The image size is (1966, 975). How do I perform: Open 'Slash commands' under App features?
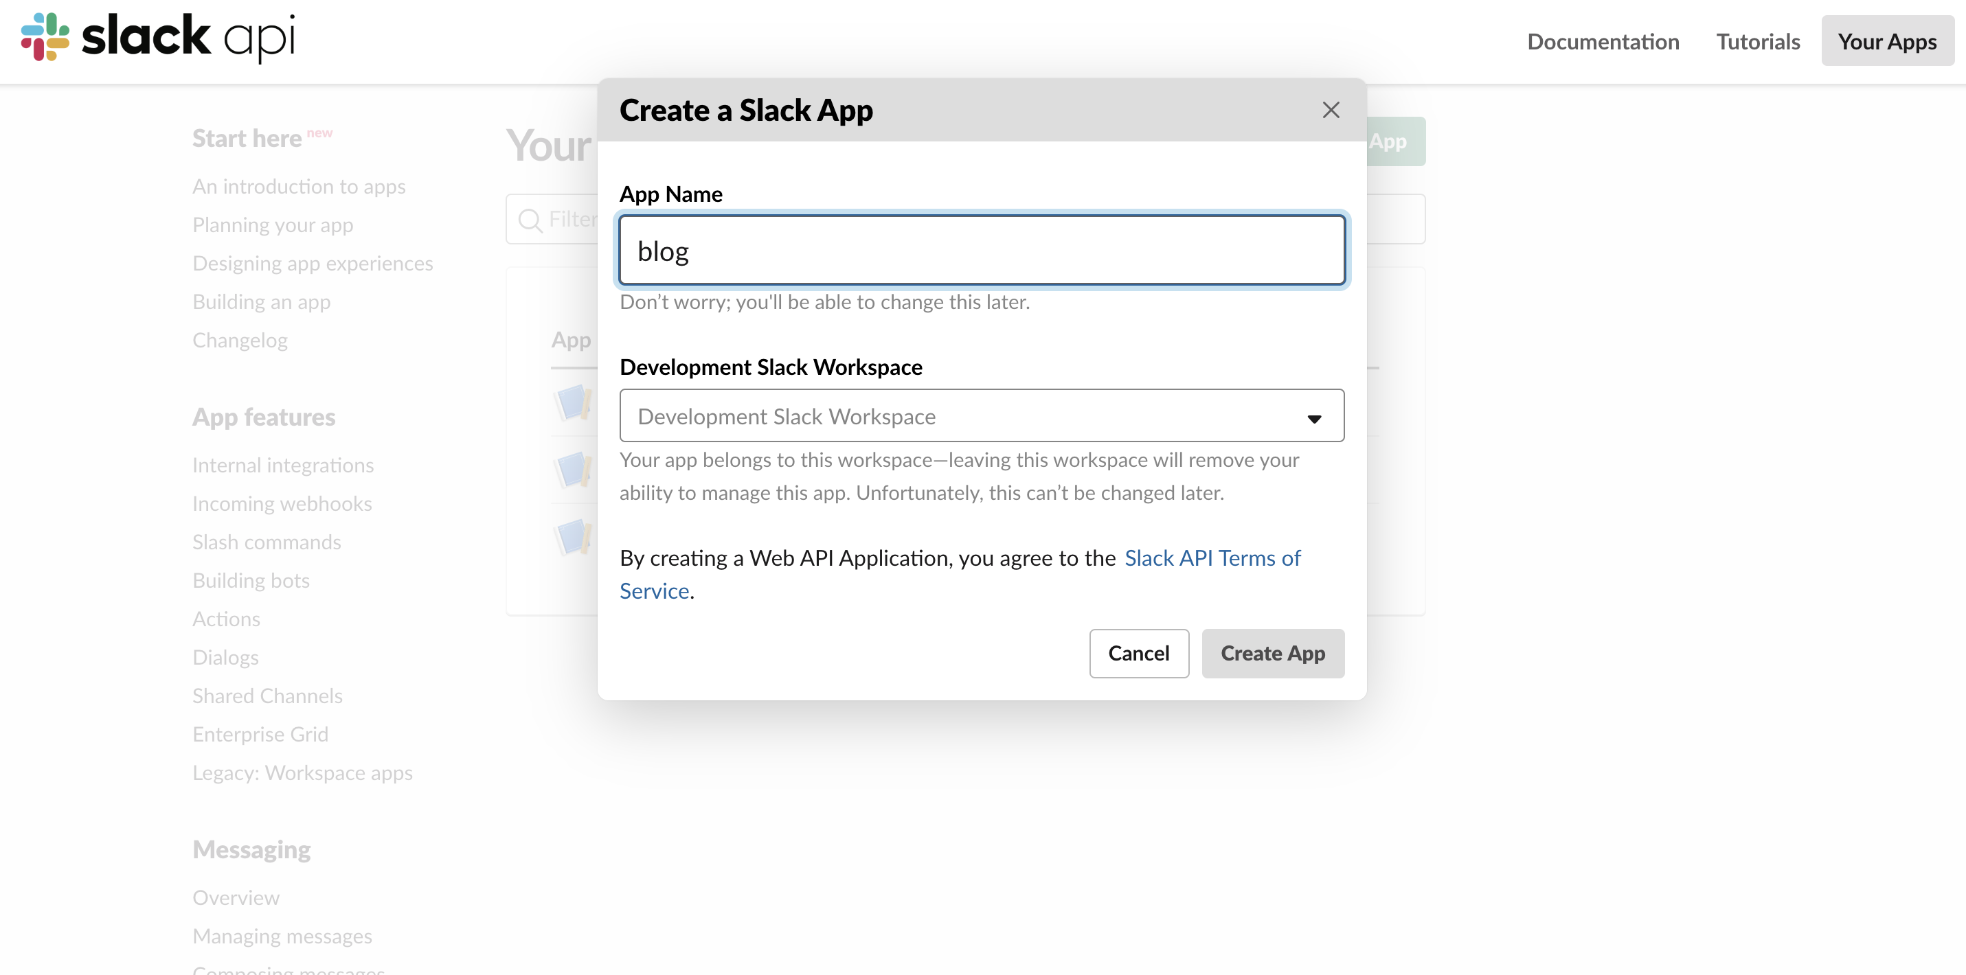[x=267, y=542]
